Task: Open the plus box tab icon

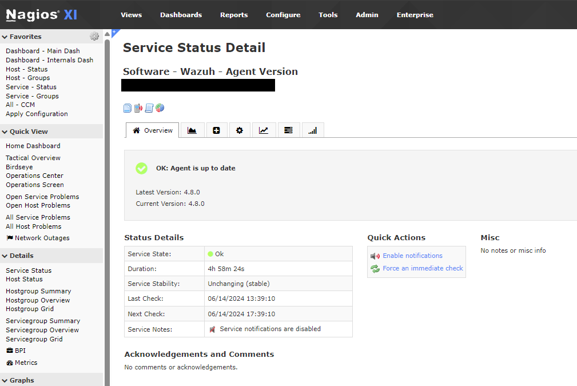Action: coord(216,130)
